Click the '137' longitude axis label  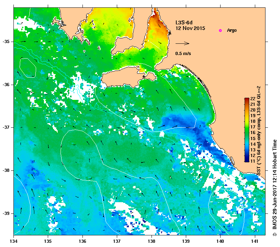coord(117,241)
